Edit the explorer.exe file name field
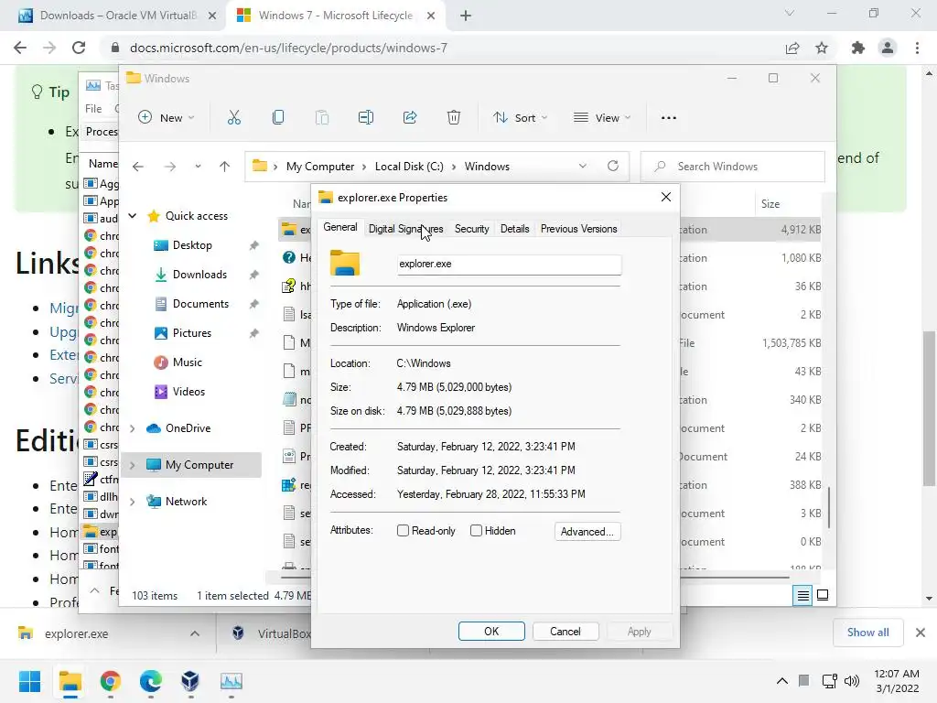Image resolution: width=937 pixels, height=703 pixels. tap(509, 265)
